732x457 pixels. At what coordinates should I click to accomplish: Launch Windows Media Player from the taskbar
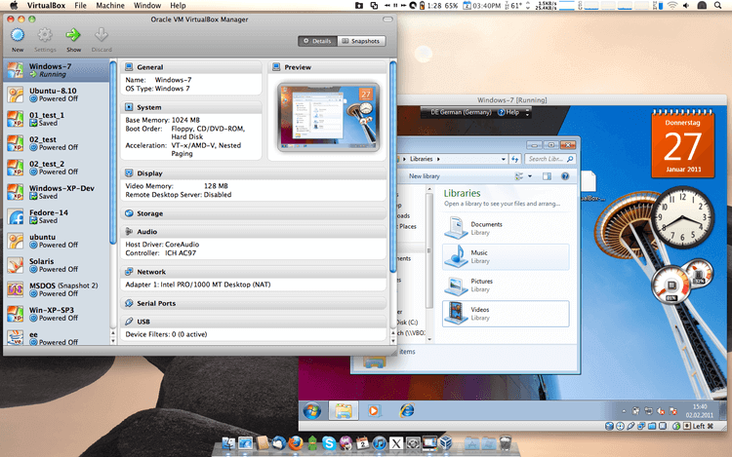374,410
